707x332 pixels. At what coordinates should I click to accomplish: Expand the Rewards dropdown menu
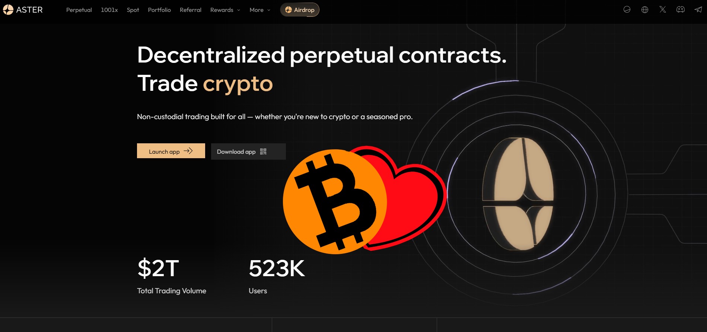225,10
